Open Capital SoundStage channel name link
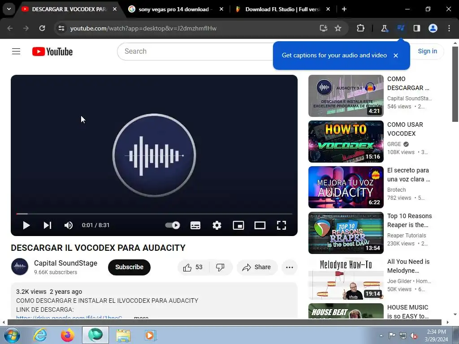The width and height of the screenshot is (459, 344). point(65,263)
